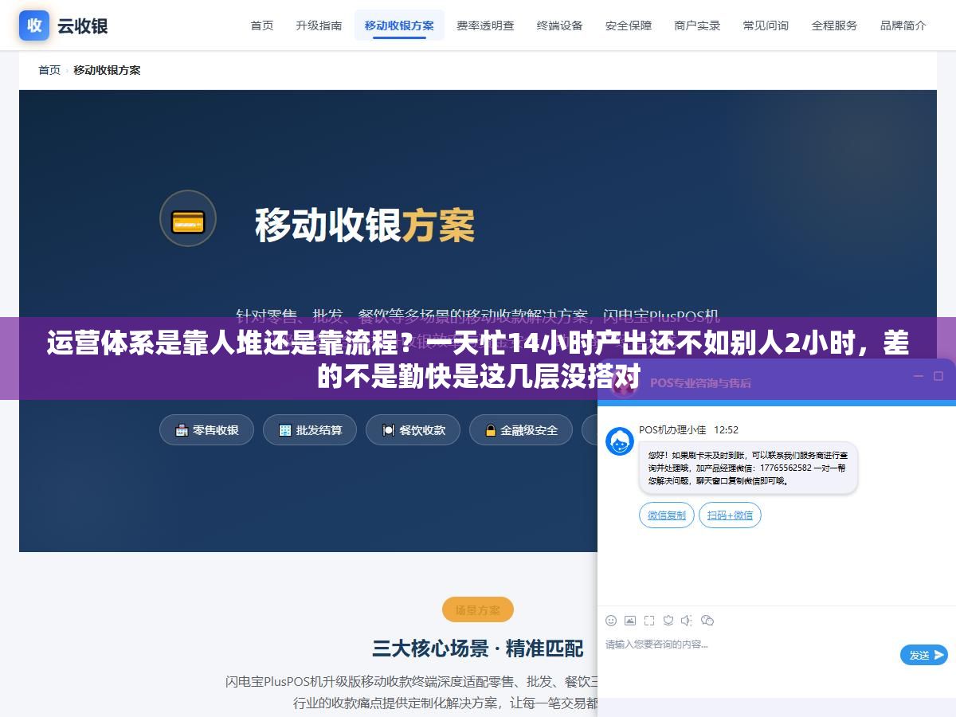Viewport: 956px width, 717px height.
Task: Click the rating flower icon in chat
Action: pos(668,621)
